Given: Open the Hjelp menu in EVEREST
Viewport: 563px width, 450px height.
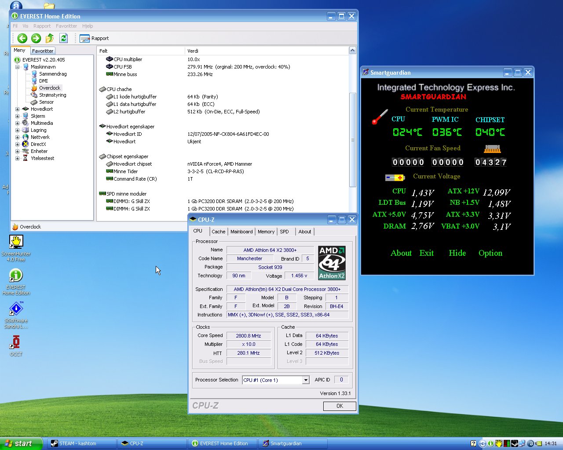Looking at the screenshot, I should pyautogui.click(x=88, y=26).
